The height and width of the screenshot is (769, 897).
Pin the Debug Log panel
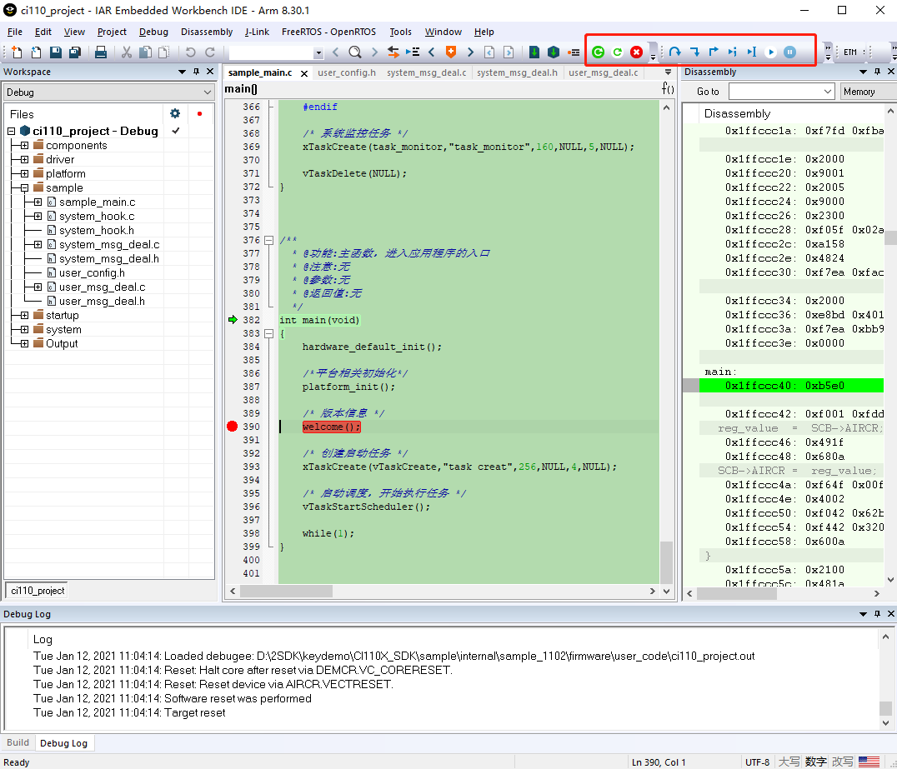tap(877, 613)
